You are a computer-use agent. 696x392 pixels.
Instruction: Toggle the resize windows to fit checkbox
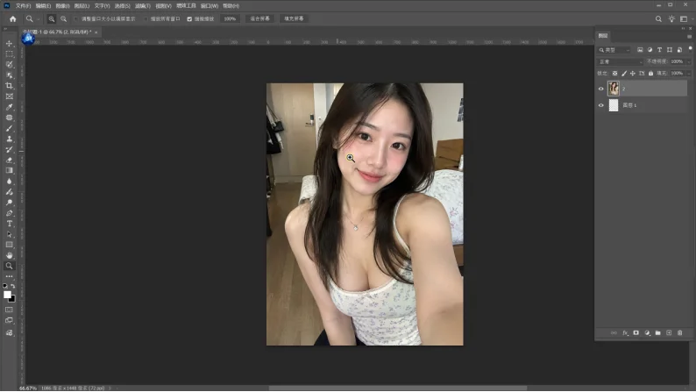[76, 19]
